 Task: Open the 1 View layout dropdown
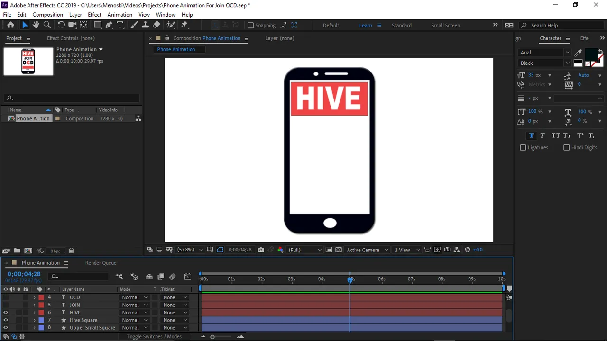click(407, 250)
